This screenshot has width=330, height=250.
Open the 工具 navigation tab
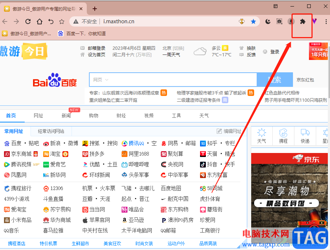pyautogui.click(x=176, y=116)
